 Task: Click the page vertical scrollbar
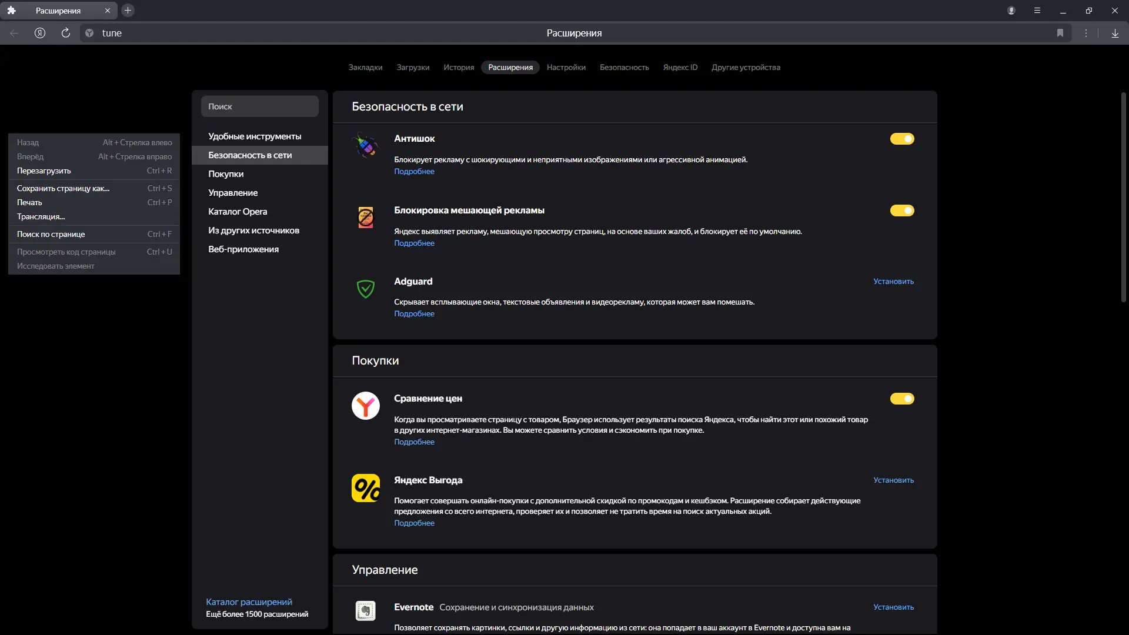pyautogui.click(x=1123, y=198)
